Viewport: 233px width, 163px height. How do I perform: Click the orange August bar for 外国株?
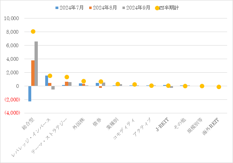(x=84, y=85)
